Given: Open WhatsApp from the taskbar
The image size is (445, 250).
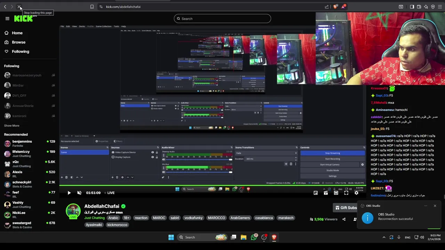Looking at the screenshot, I should [254, 237].
